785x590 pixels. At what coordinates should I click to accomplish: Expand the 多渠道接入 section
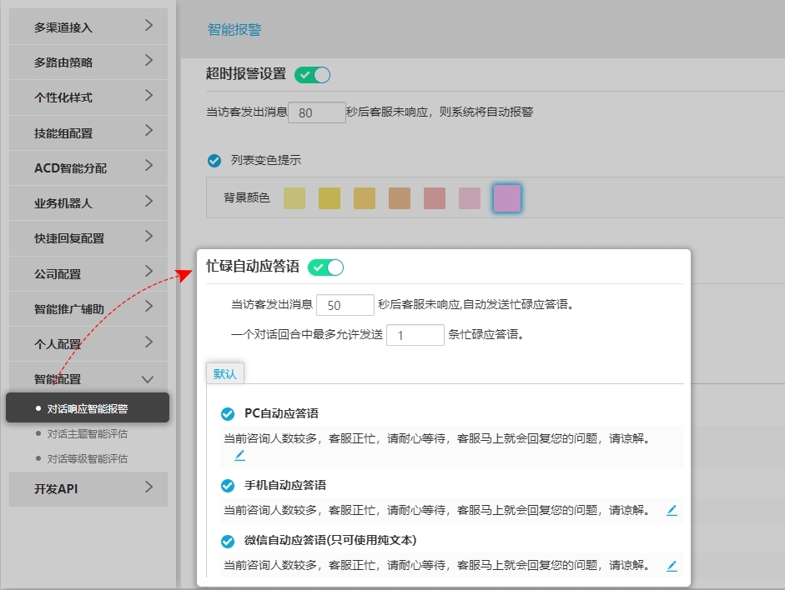pyautogui.click(x=88, y=26)
